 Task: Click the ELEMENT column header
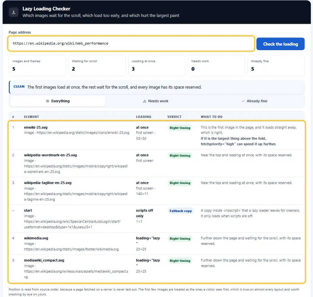[x=32, y=117]
